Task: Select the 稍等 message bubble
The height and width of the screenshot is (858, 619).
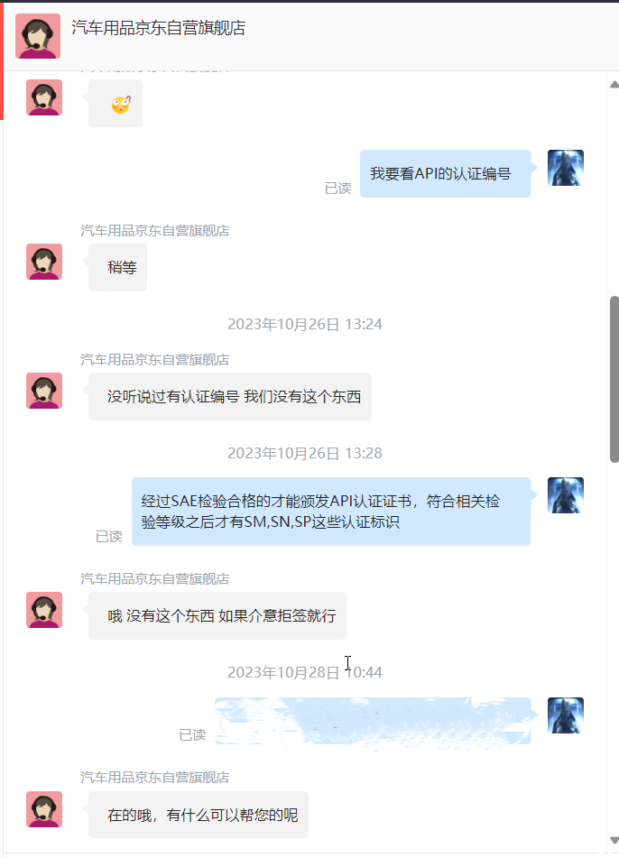Action: (x=117, y=267)
